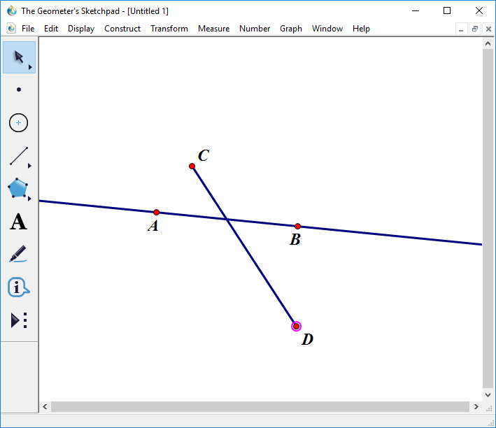Click label A below point

click(153, 226)
